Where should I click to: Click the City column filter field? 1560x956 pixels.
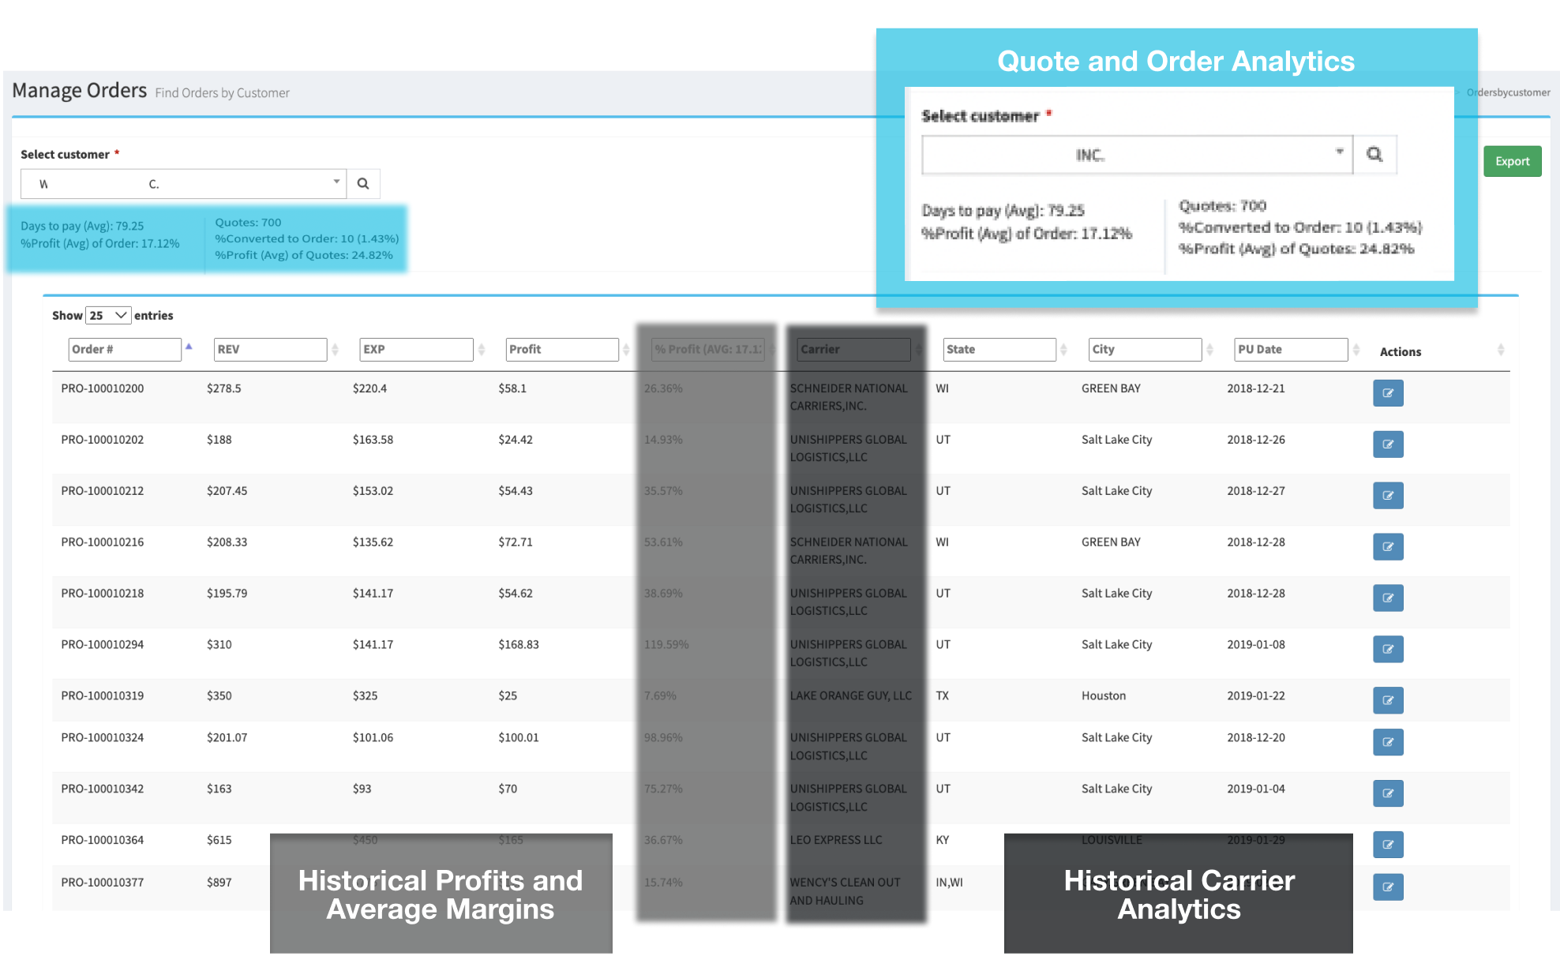(x=1144, y=350)
